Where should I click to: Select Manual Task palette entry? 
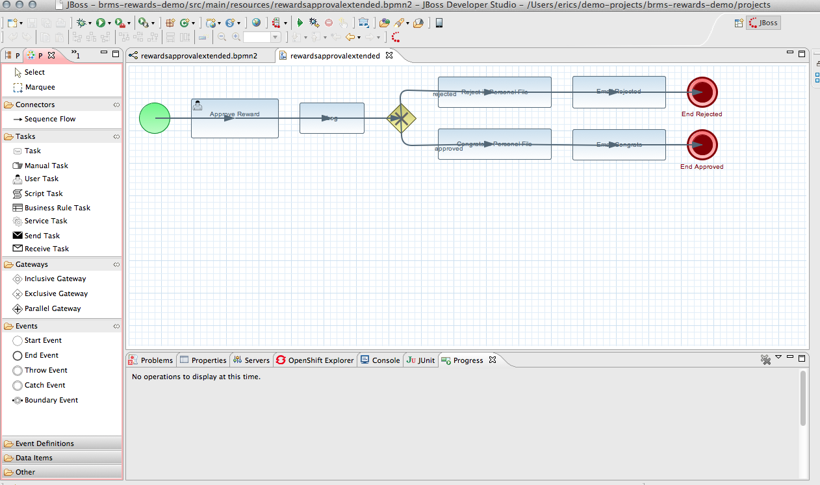[x=40, y=166]
